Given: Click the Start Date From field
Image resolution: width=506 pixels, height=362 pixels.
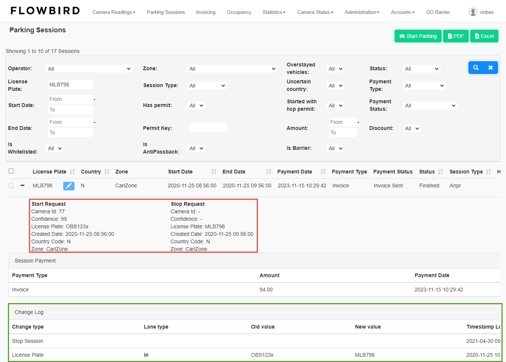Looking at the screenshot, I should [70, 99].
